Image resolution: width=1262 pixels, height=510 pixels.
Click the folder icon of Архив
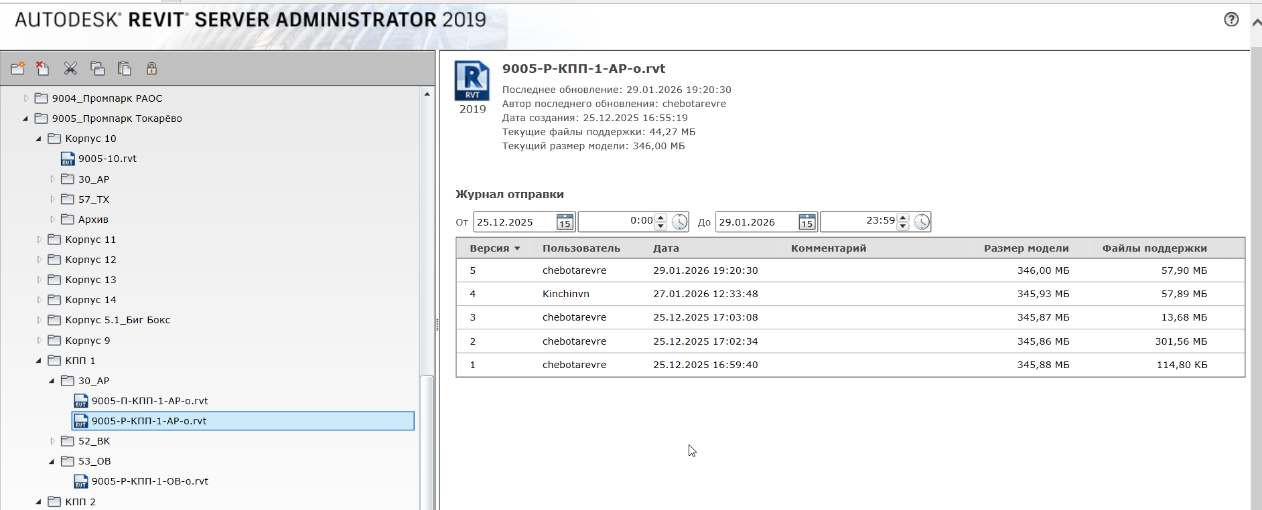pyautogui.click(x=68, y=219)
